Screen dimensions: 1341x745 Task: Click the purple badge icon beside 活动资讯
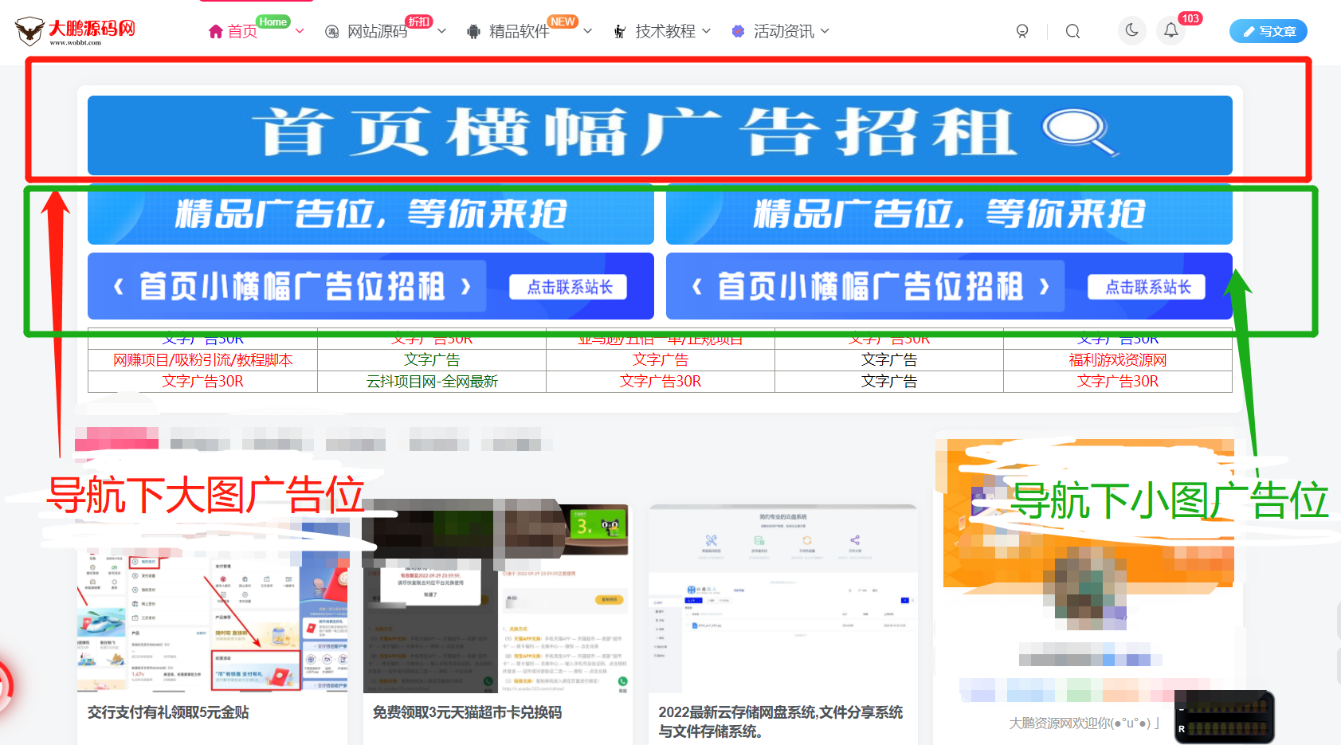pos(738,32)
